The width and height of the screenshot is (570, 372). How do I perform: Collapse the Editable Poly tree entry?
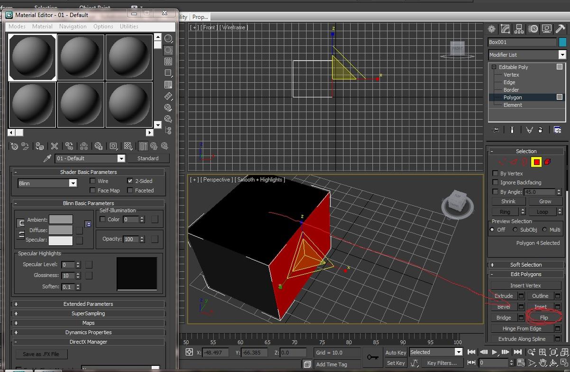pyautogui.click(x=493, y=67)
